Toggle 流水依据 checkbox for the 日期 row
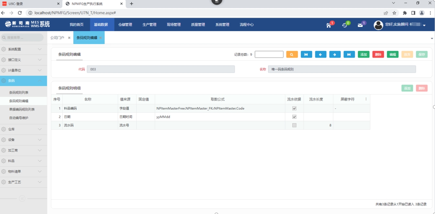The width and height of the screenshot is (435, 214). pos(294,117)
